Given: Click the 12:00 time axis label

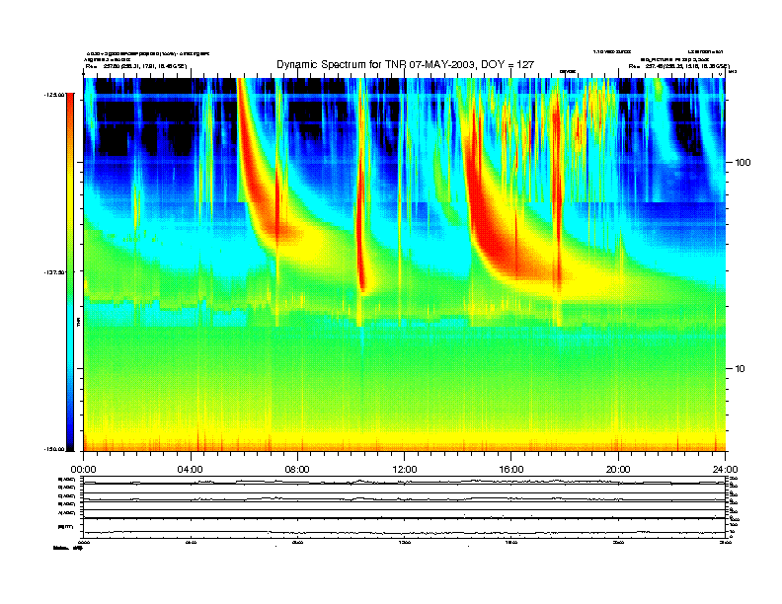Looking at the screenshot, I should tap(405, 470).
